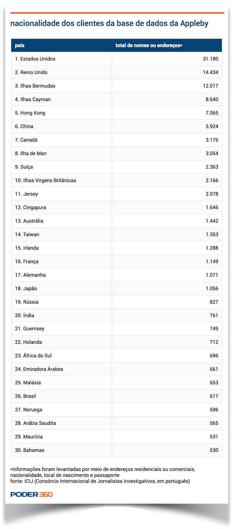Click the Ilhas Bermudas entry
This screenshot has width=234, height=529.
35,86
